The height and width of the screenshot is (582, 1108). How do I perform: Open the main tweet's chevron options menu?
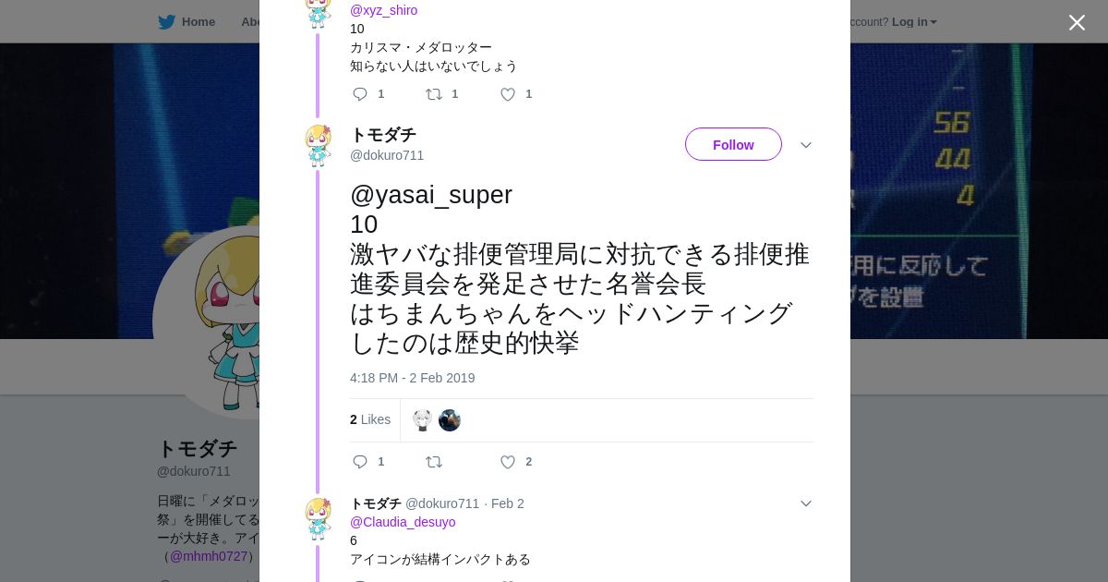805,145
